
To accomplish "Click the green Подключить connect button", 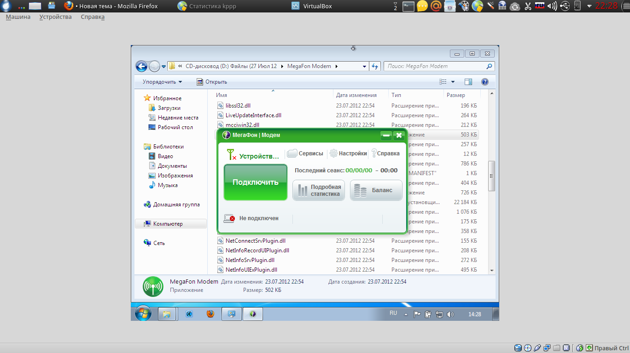I will pyautogui.click(x=255, y=182).
